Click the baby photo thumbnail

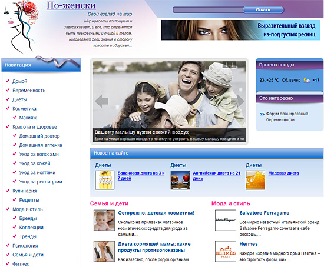click(x=104, y=221)
